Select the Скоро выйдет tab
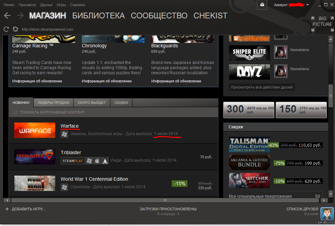The height and width of the screenshot is (226, 335). [x=91, y=103]
